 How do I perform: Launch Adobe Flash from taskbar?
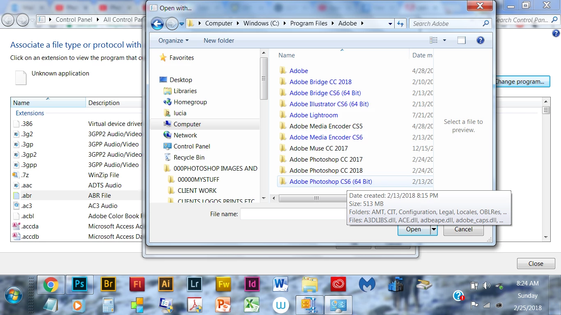click(137, 284)
